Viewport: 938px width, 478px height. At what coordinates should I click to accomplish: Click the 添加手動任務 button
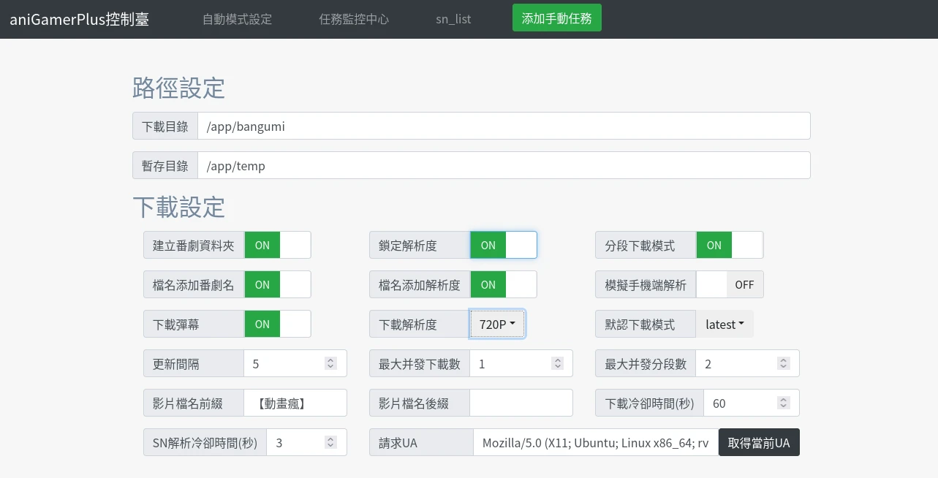(x=556, y=18)
